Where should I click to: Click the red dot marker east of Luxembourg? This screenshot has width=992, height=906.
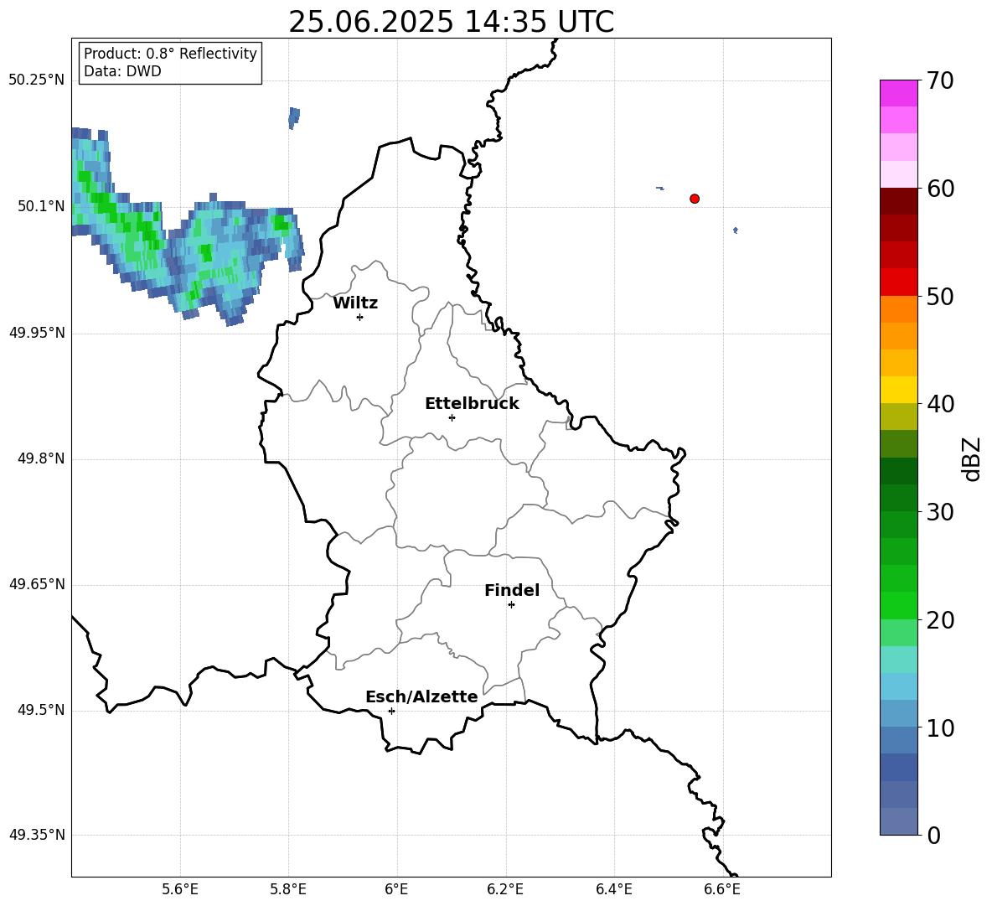coord(695,199)
